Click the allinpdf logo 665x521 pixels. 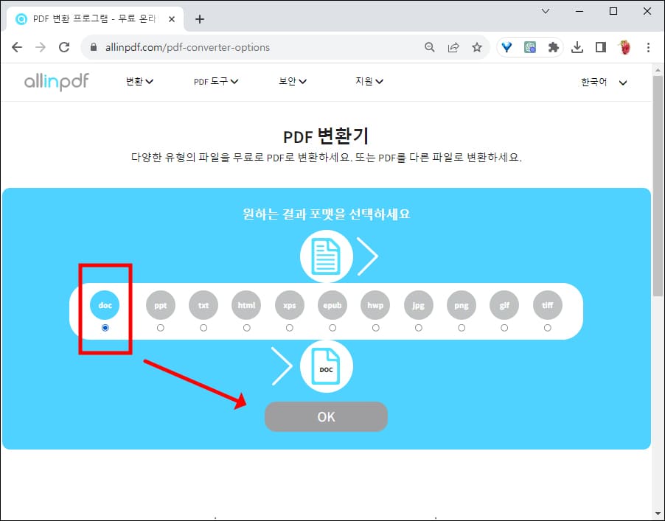[55, 82]
